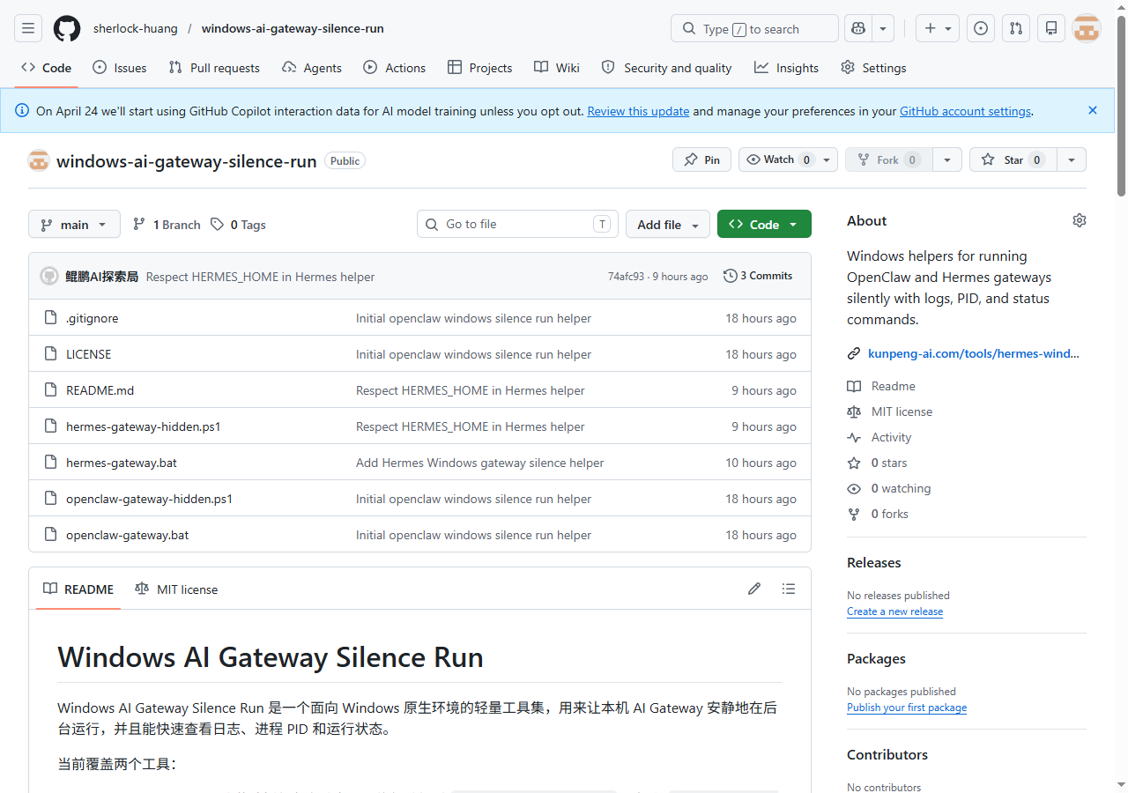Open hermes-gateway-hidden.ps1 file
This screenshot has width=1128, height=793.
143,426
